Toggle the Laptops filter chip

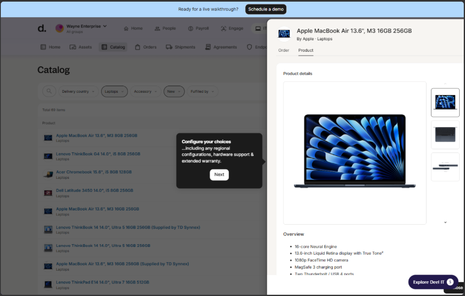(114, 91)
